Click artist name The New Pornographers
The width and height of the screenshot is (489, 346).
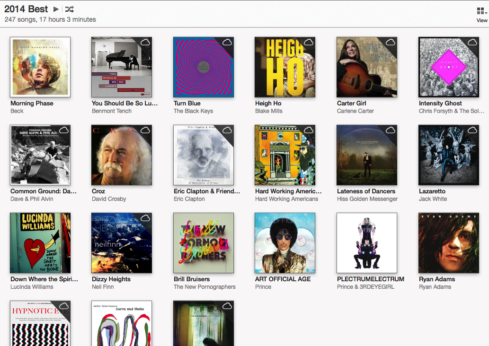pyautogui.click(x=204, y=287)
